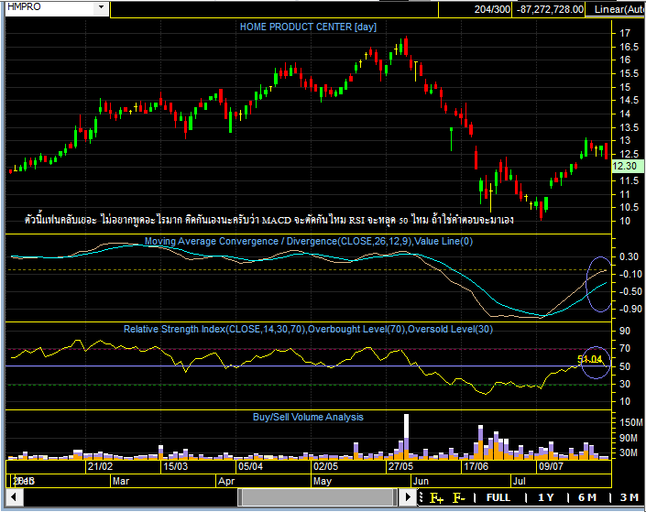This screenshot has height=512, width=646.
Task: Click the HOME PRODUCT CENTER [day] title
Action: click(x=308, y=27)
